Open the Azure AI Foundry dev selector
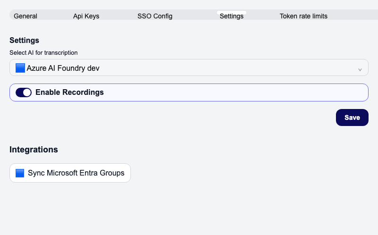This screenshot has width=378, height=235. [63, 68]
